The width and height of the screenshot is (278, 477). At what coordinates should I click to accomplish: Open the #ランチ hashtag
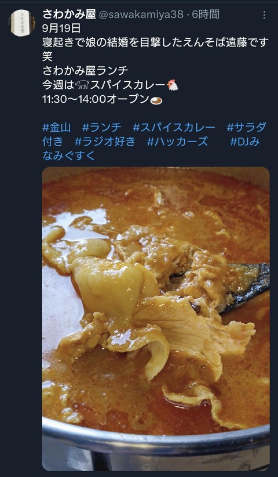[102, 127]
